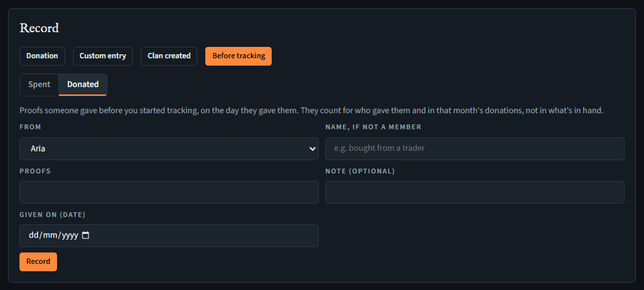
Task: Select the Clan created record type
Action: point(169,56)
